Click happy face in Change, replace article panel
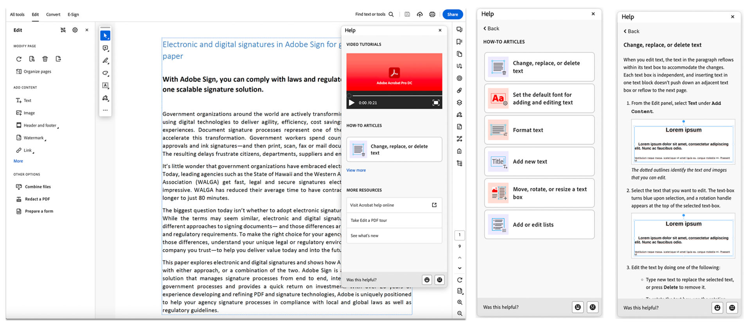751x325 pixels. tap(717, 308)
